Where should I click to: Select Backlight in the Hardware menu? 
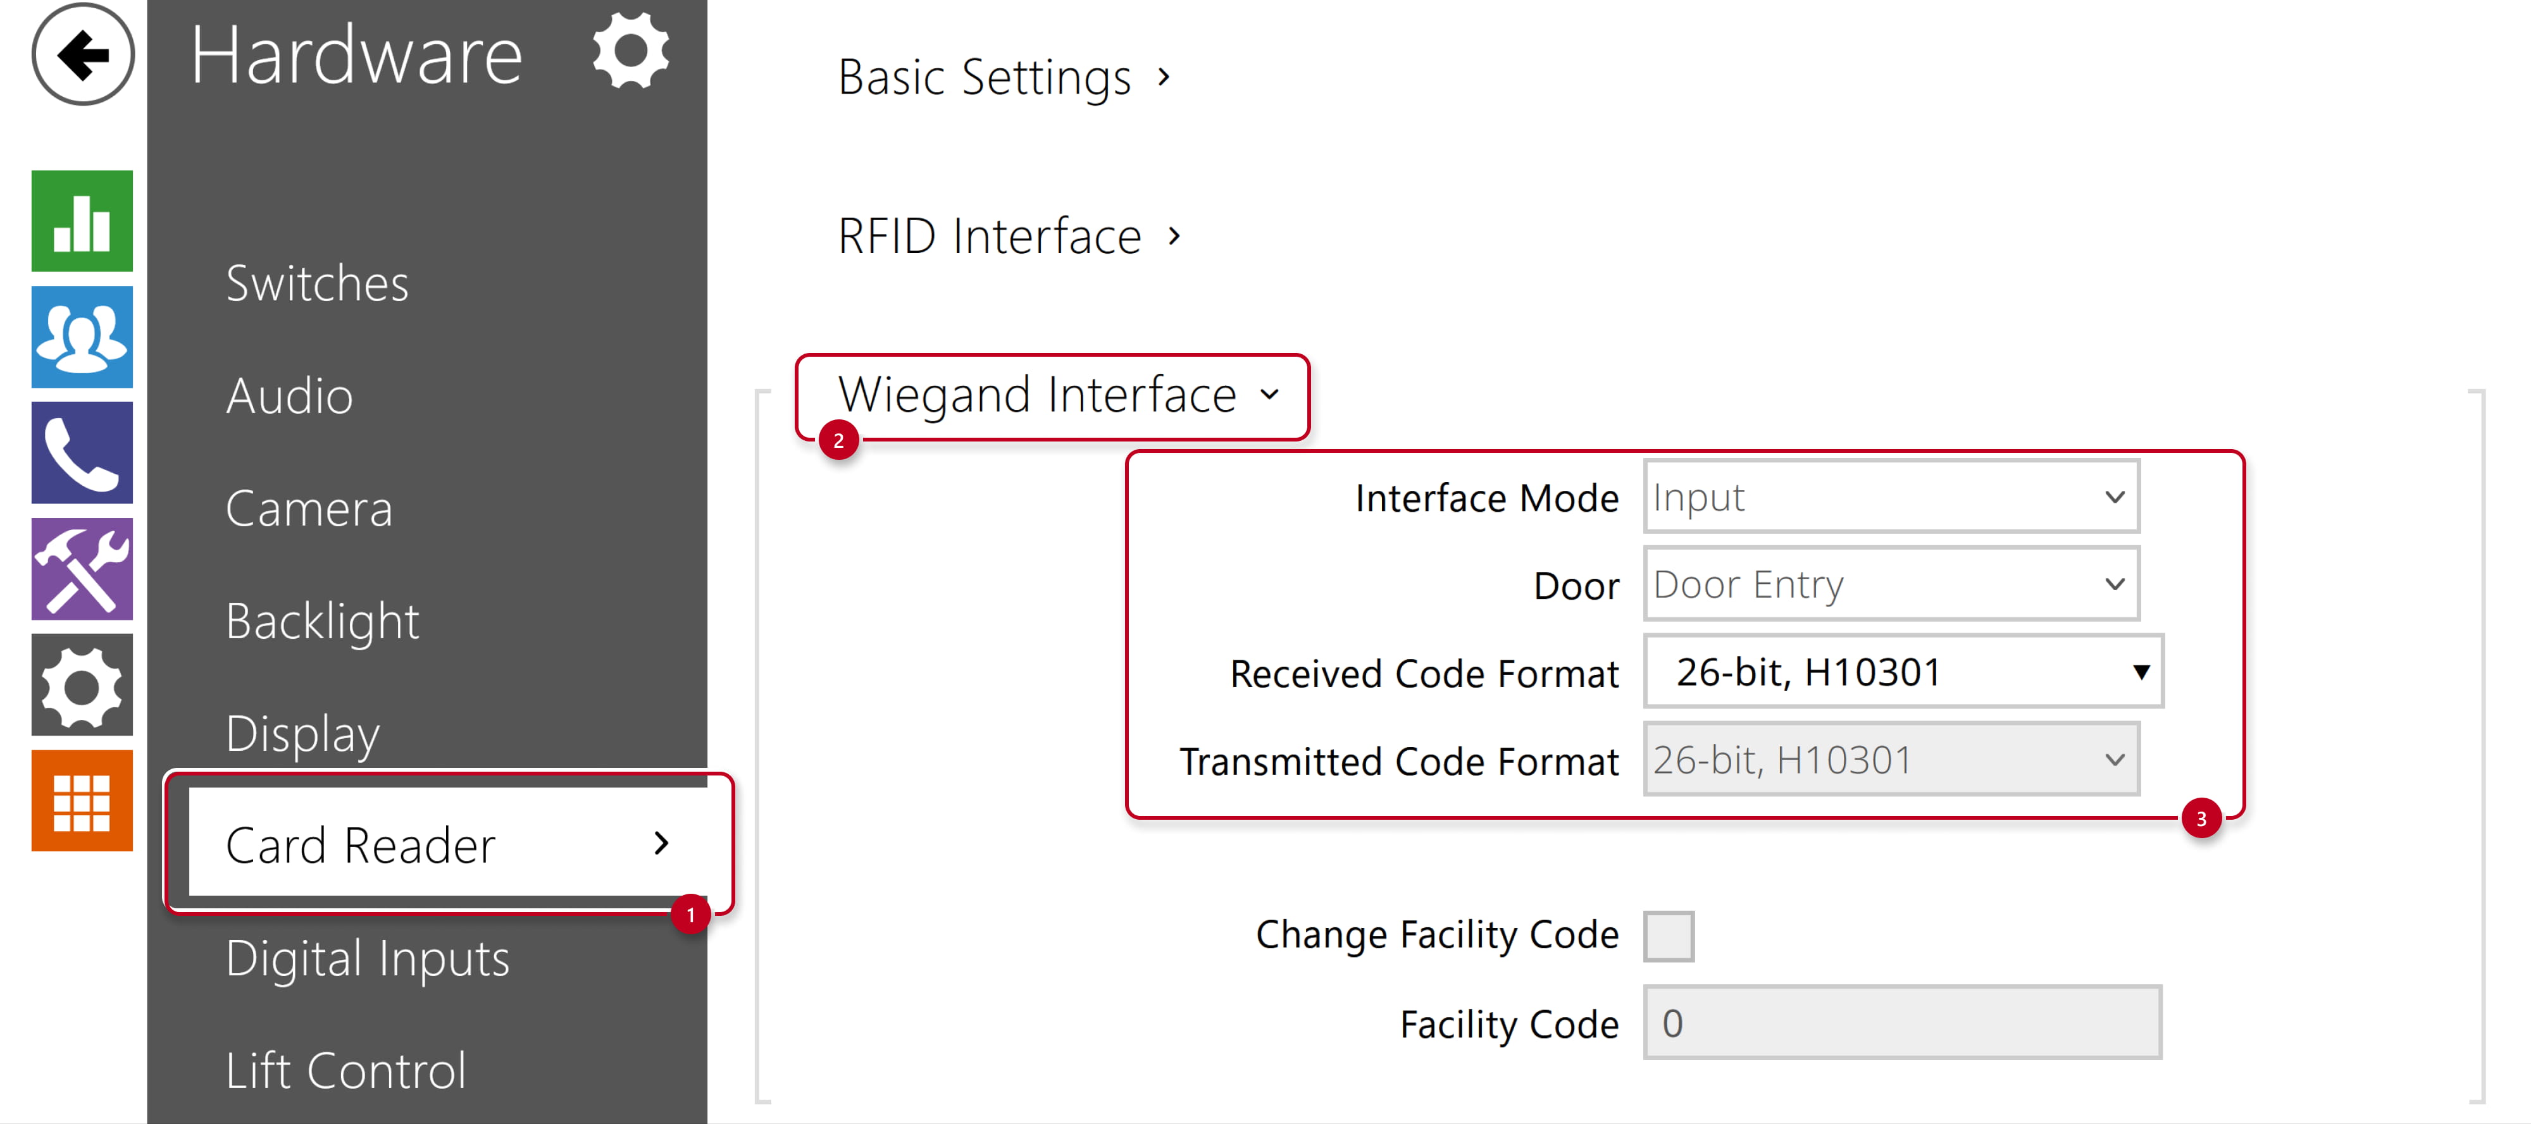point(322,621)
